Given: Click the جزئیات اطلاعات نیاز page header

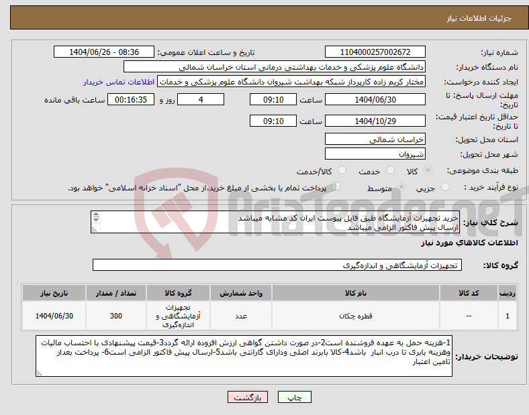Looking at the screenshot, I should click(479, 18).
